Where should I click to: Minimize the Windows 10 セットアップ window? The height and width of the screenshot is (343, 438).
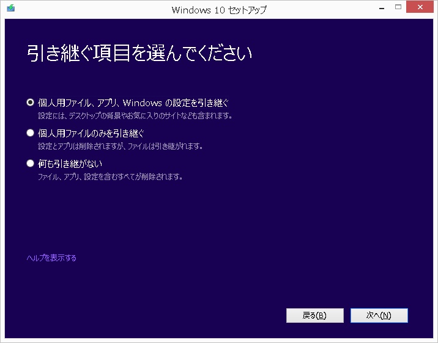coord(379,7)
